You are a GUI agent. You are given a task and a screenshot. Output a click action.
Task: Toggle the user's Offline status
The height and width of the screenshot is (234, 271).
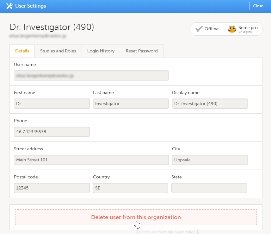pyautogui.click(x=207, y=28)
